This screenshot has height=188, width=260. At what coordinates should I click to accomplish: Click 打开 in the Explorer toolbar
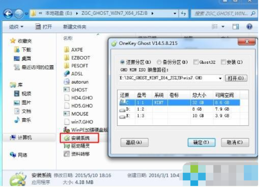44,27
